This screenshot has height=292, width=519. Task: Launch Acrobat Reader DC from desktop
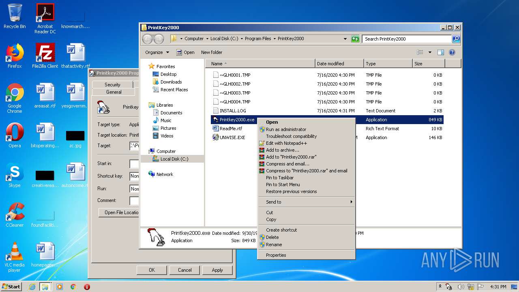(x=45, y=19)
